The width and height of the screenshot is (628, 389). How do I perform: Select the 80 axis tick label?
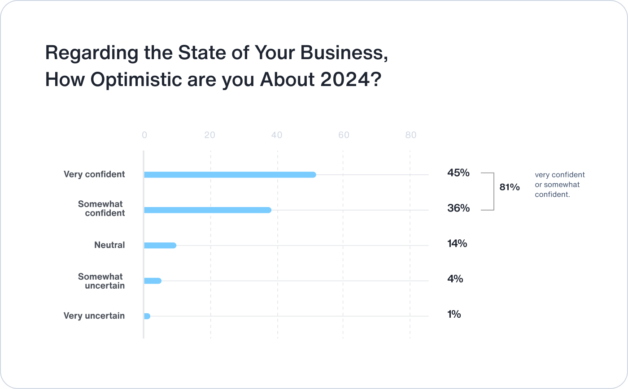410,135
